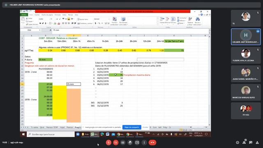Screen dimensions: 263x148
Task: Toggle the camera off button
Action: coord(116,143)
